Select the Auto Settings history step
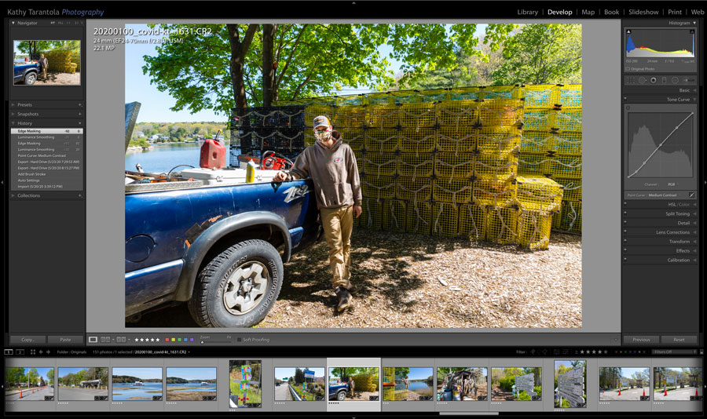The width and height of the screenshot is (707, 419). click(29, 180)
